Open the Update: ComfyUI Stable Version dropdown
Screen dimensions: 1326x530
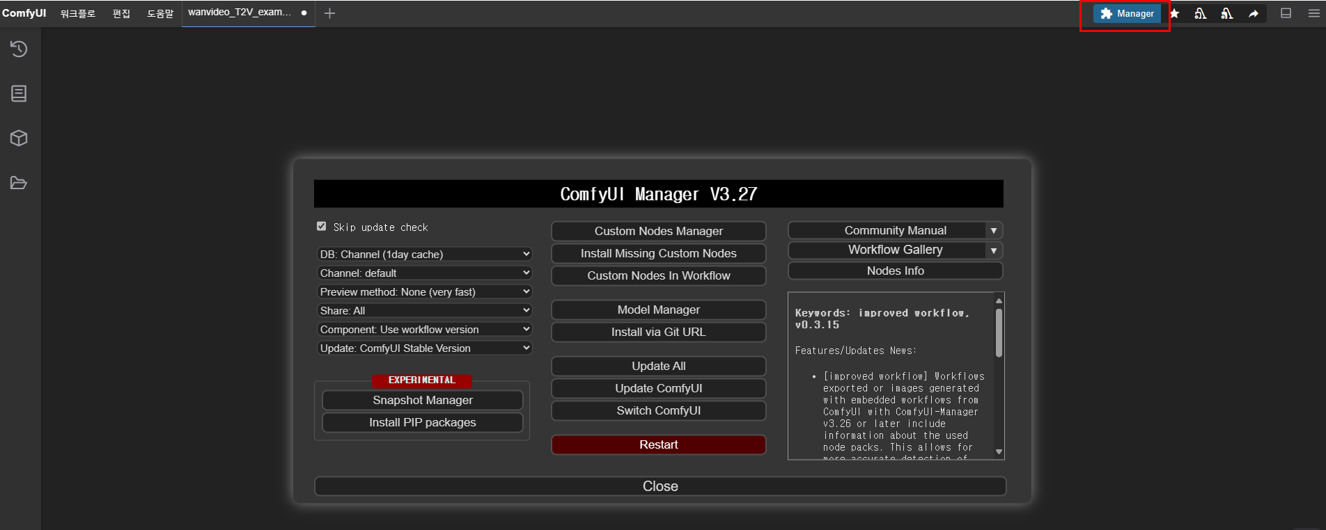pos(425,348)
